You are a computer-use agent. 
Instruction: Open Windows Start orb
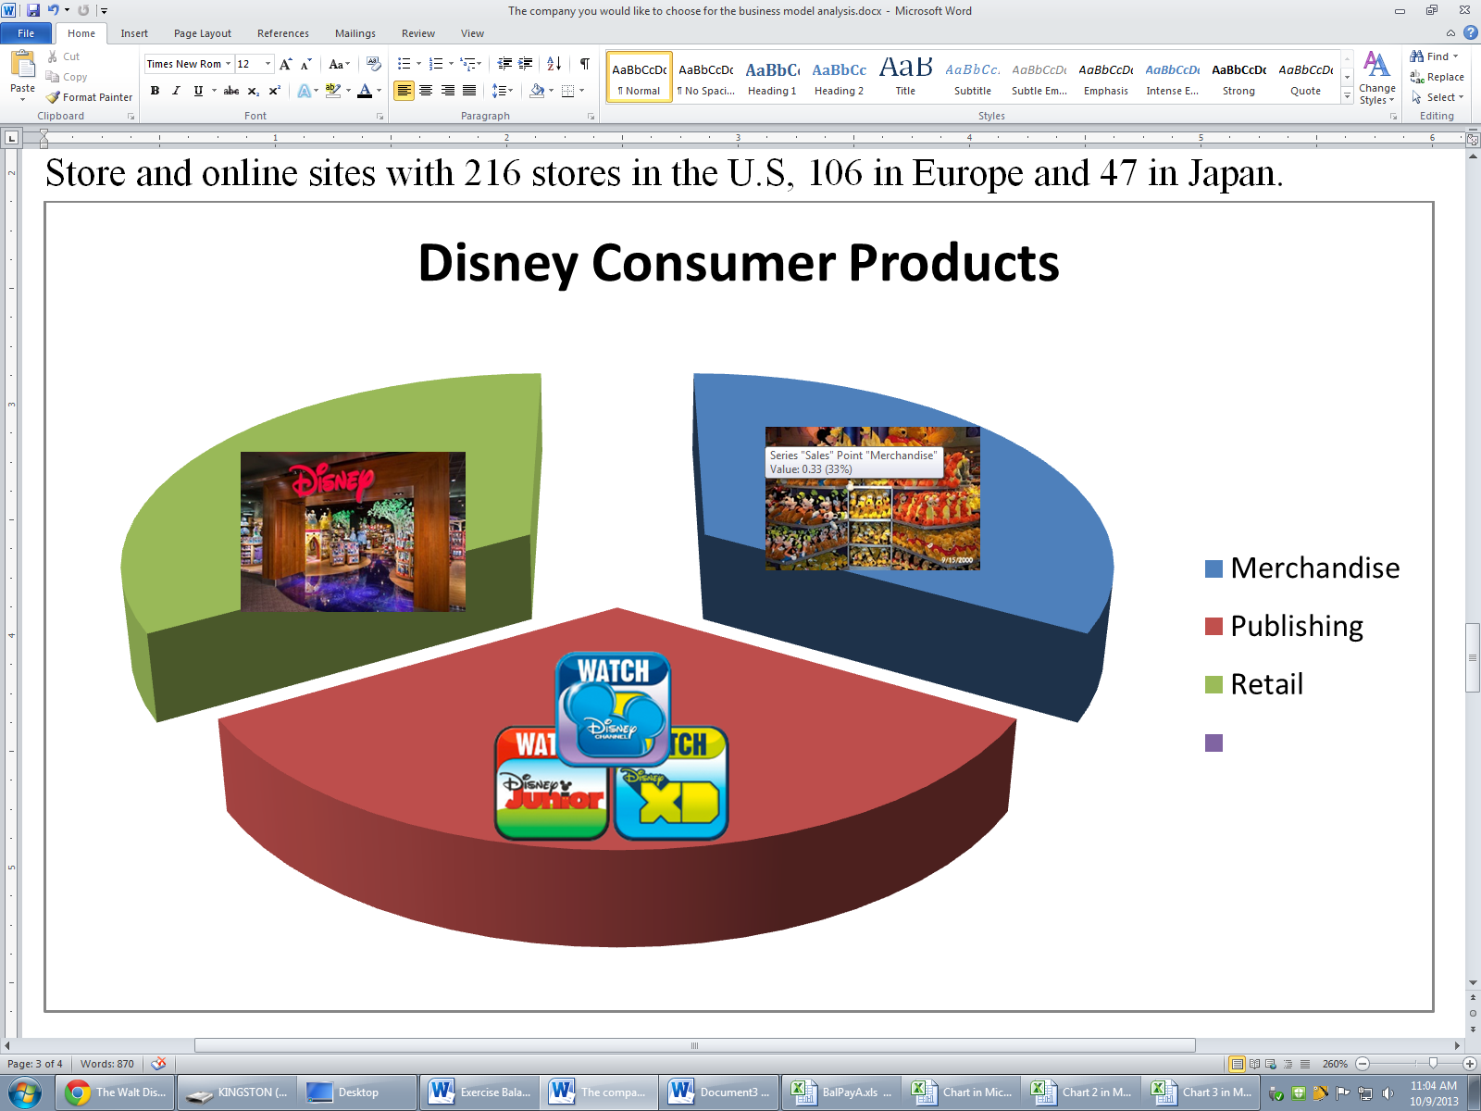click(x=26, y=1092)
